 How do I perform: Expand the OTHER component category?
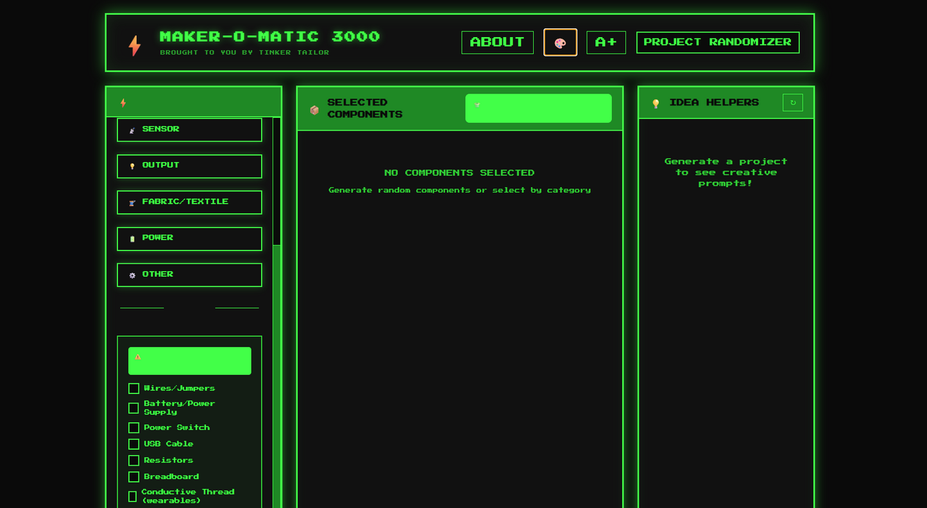tap(189, 274)
